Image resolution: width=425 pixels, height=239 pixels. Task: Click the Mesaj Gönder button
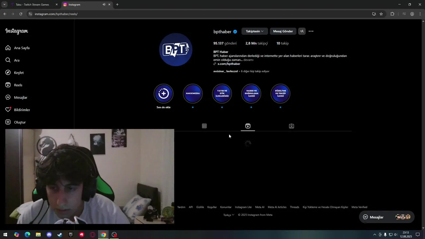283,31
